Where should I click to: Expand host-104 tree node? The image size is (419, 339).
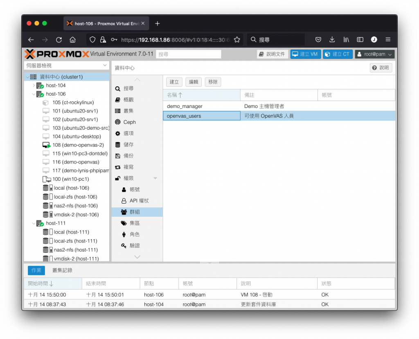[x=34, y=85]
